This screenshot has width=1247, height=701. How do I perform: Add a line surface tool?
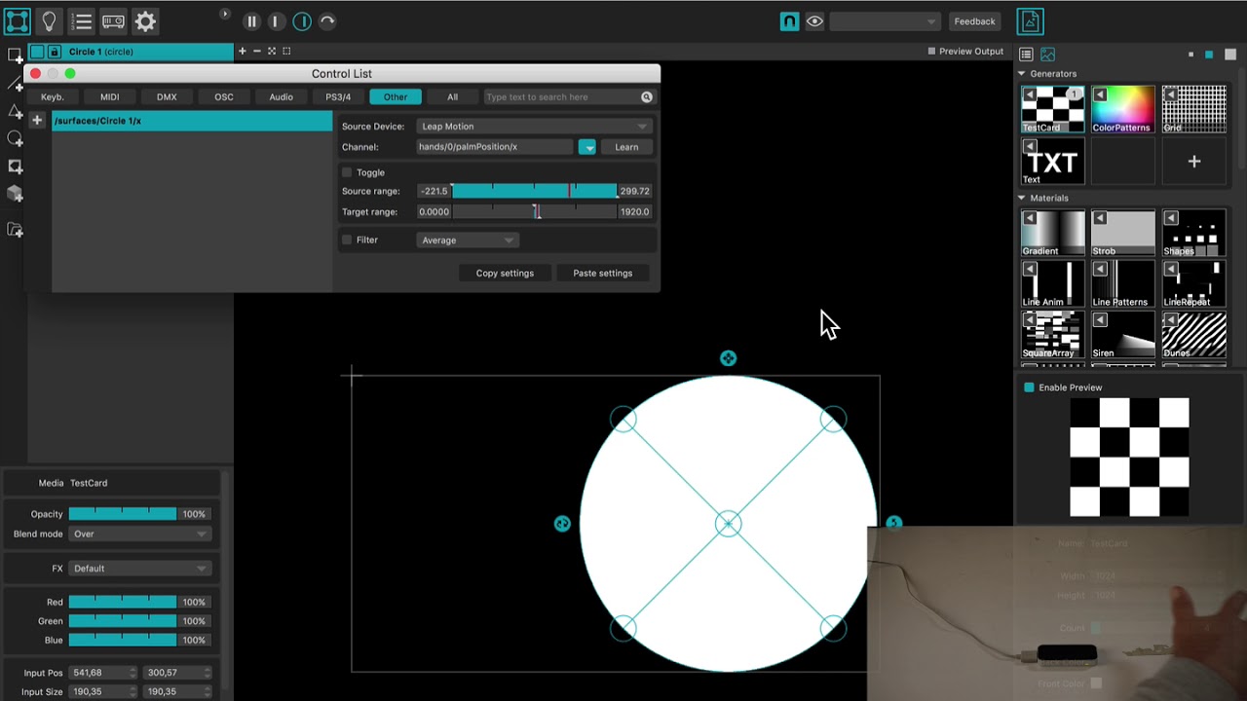point(15,83)
